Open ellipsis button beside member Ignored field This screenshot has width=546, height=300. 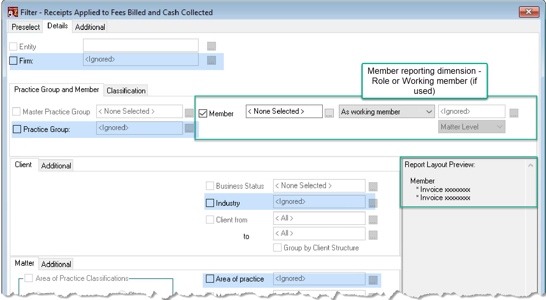pos(514,113)
